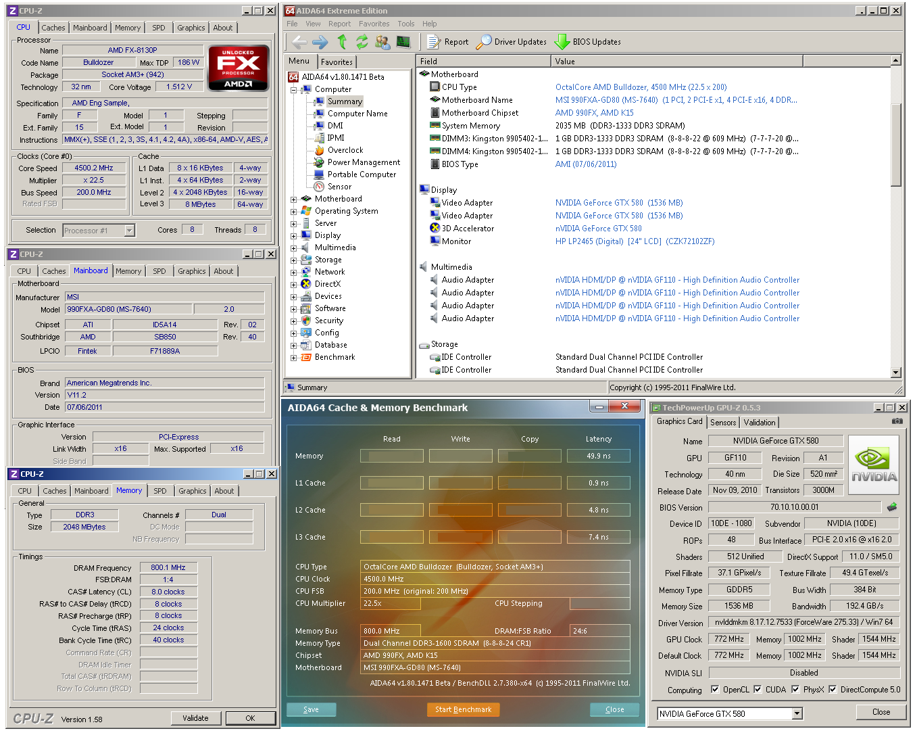The height and width of the screenshot is (733, 917).
Task: Click the Core Speed 4500.2 MHz value
Action: pos(94,168)
